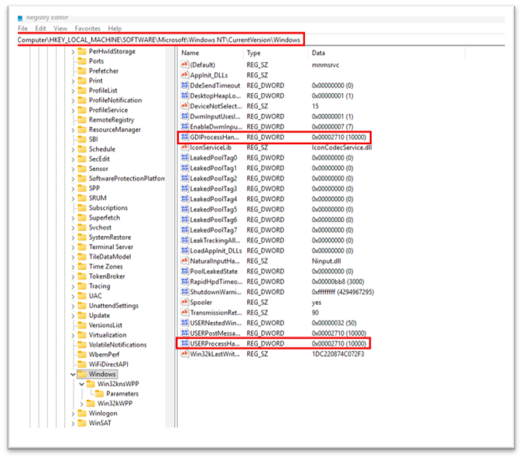Screen dimensions: 523x459
Task: Click the DdeSendTimeout DWORD icon
Action: point(184,85)
